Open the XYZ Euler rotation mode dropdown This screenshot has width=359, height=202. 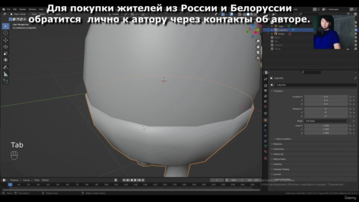click(x=326, y=121)
